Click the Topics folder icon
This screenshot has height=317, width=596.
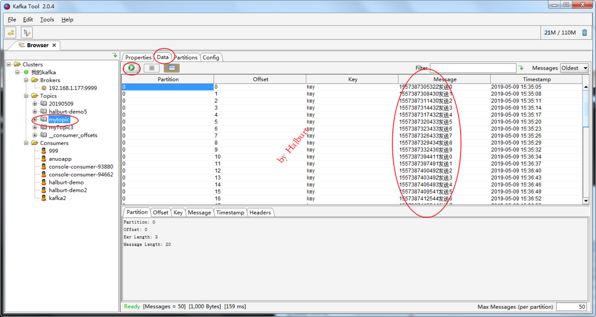tap(35, 96)
